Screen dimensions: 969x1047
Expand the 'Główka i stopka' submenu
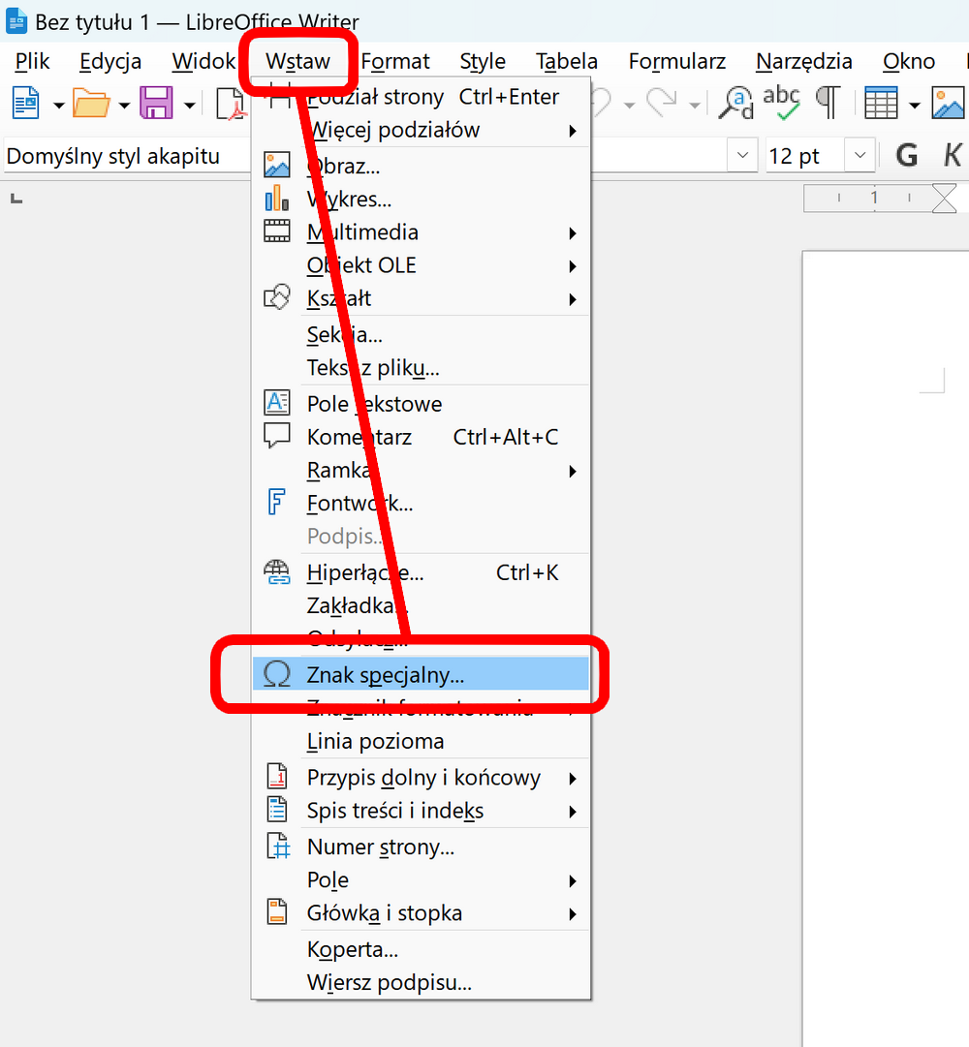click(x=421, y=912)
